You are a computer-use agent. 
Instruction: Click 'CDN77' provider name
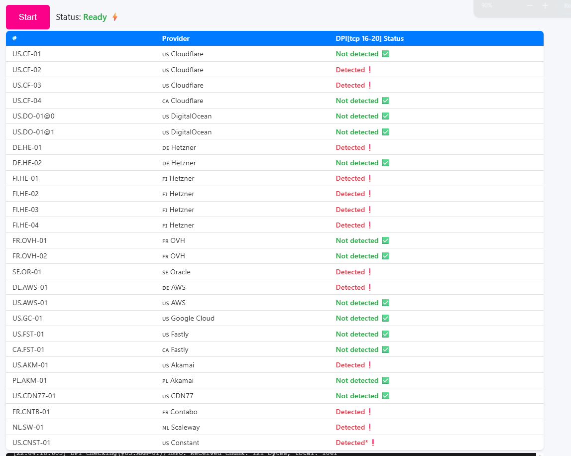[182, 396]
